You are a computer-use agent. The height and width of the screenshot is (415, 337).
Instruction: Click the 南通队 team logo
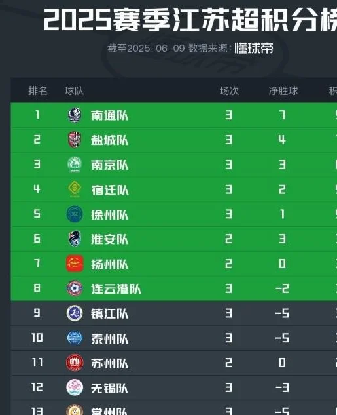pyautogui.click(x=75, y=115)
